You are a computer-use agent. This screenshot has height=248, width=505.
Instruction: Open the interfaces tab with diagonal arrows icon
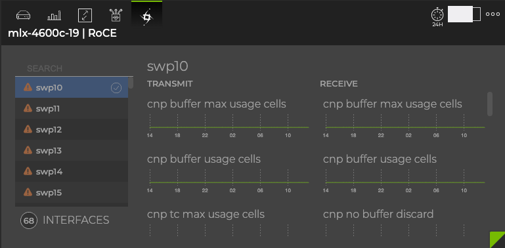tap(85, 15)
